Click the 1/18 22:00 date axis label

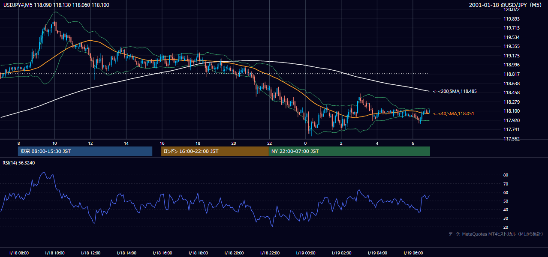pos(270,253)
